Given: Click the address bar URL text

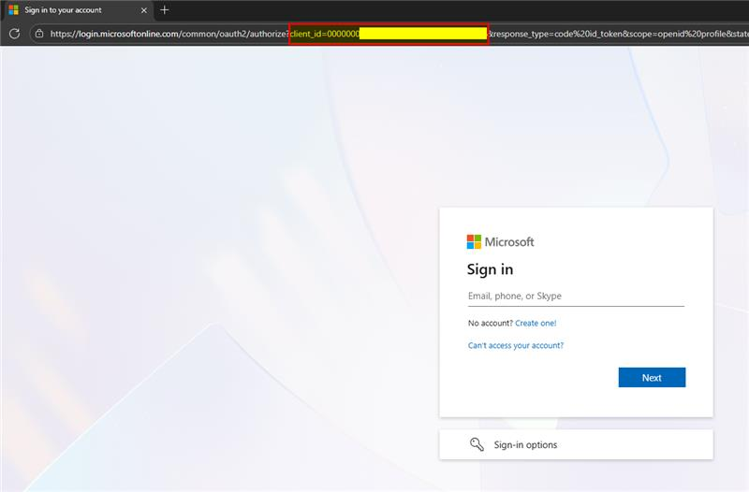Looking at the screenshot, I should click(399, 34).
